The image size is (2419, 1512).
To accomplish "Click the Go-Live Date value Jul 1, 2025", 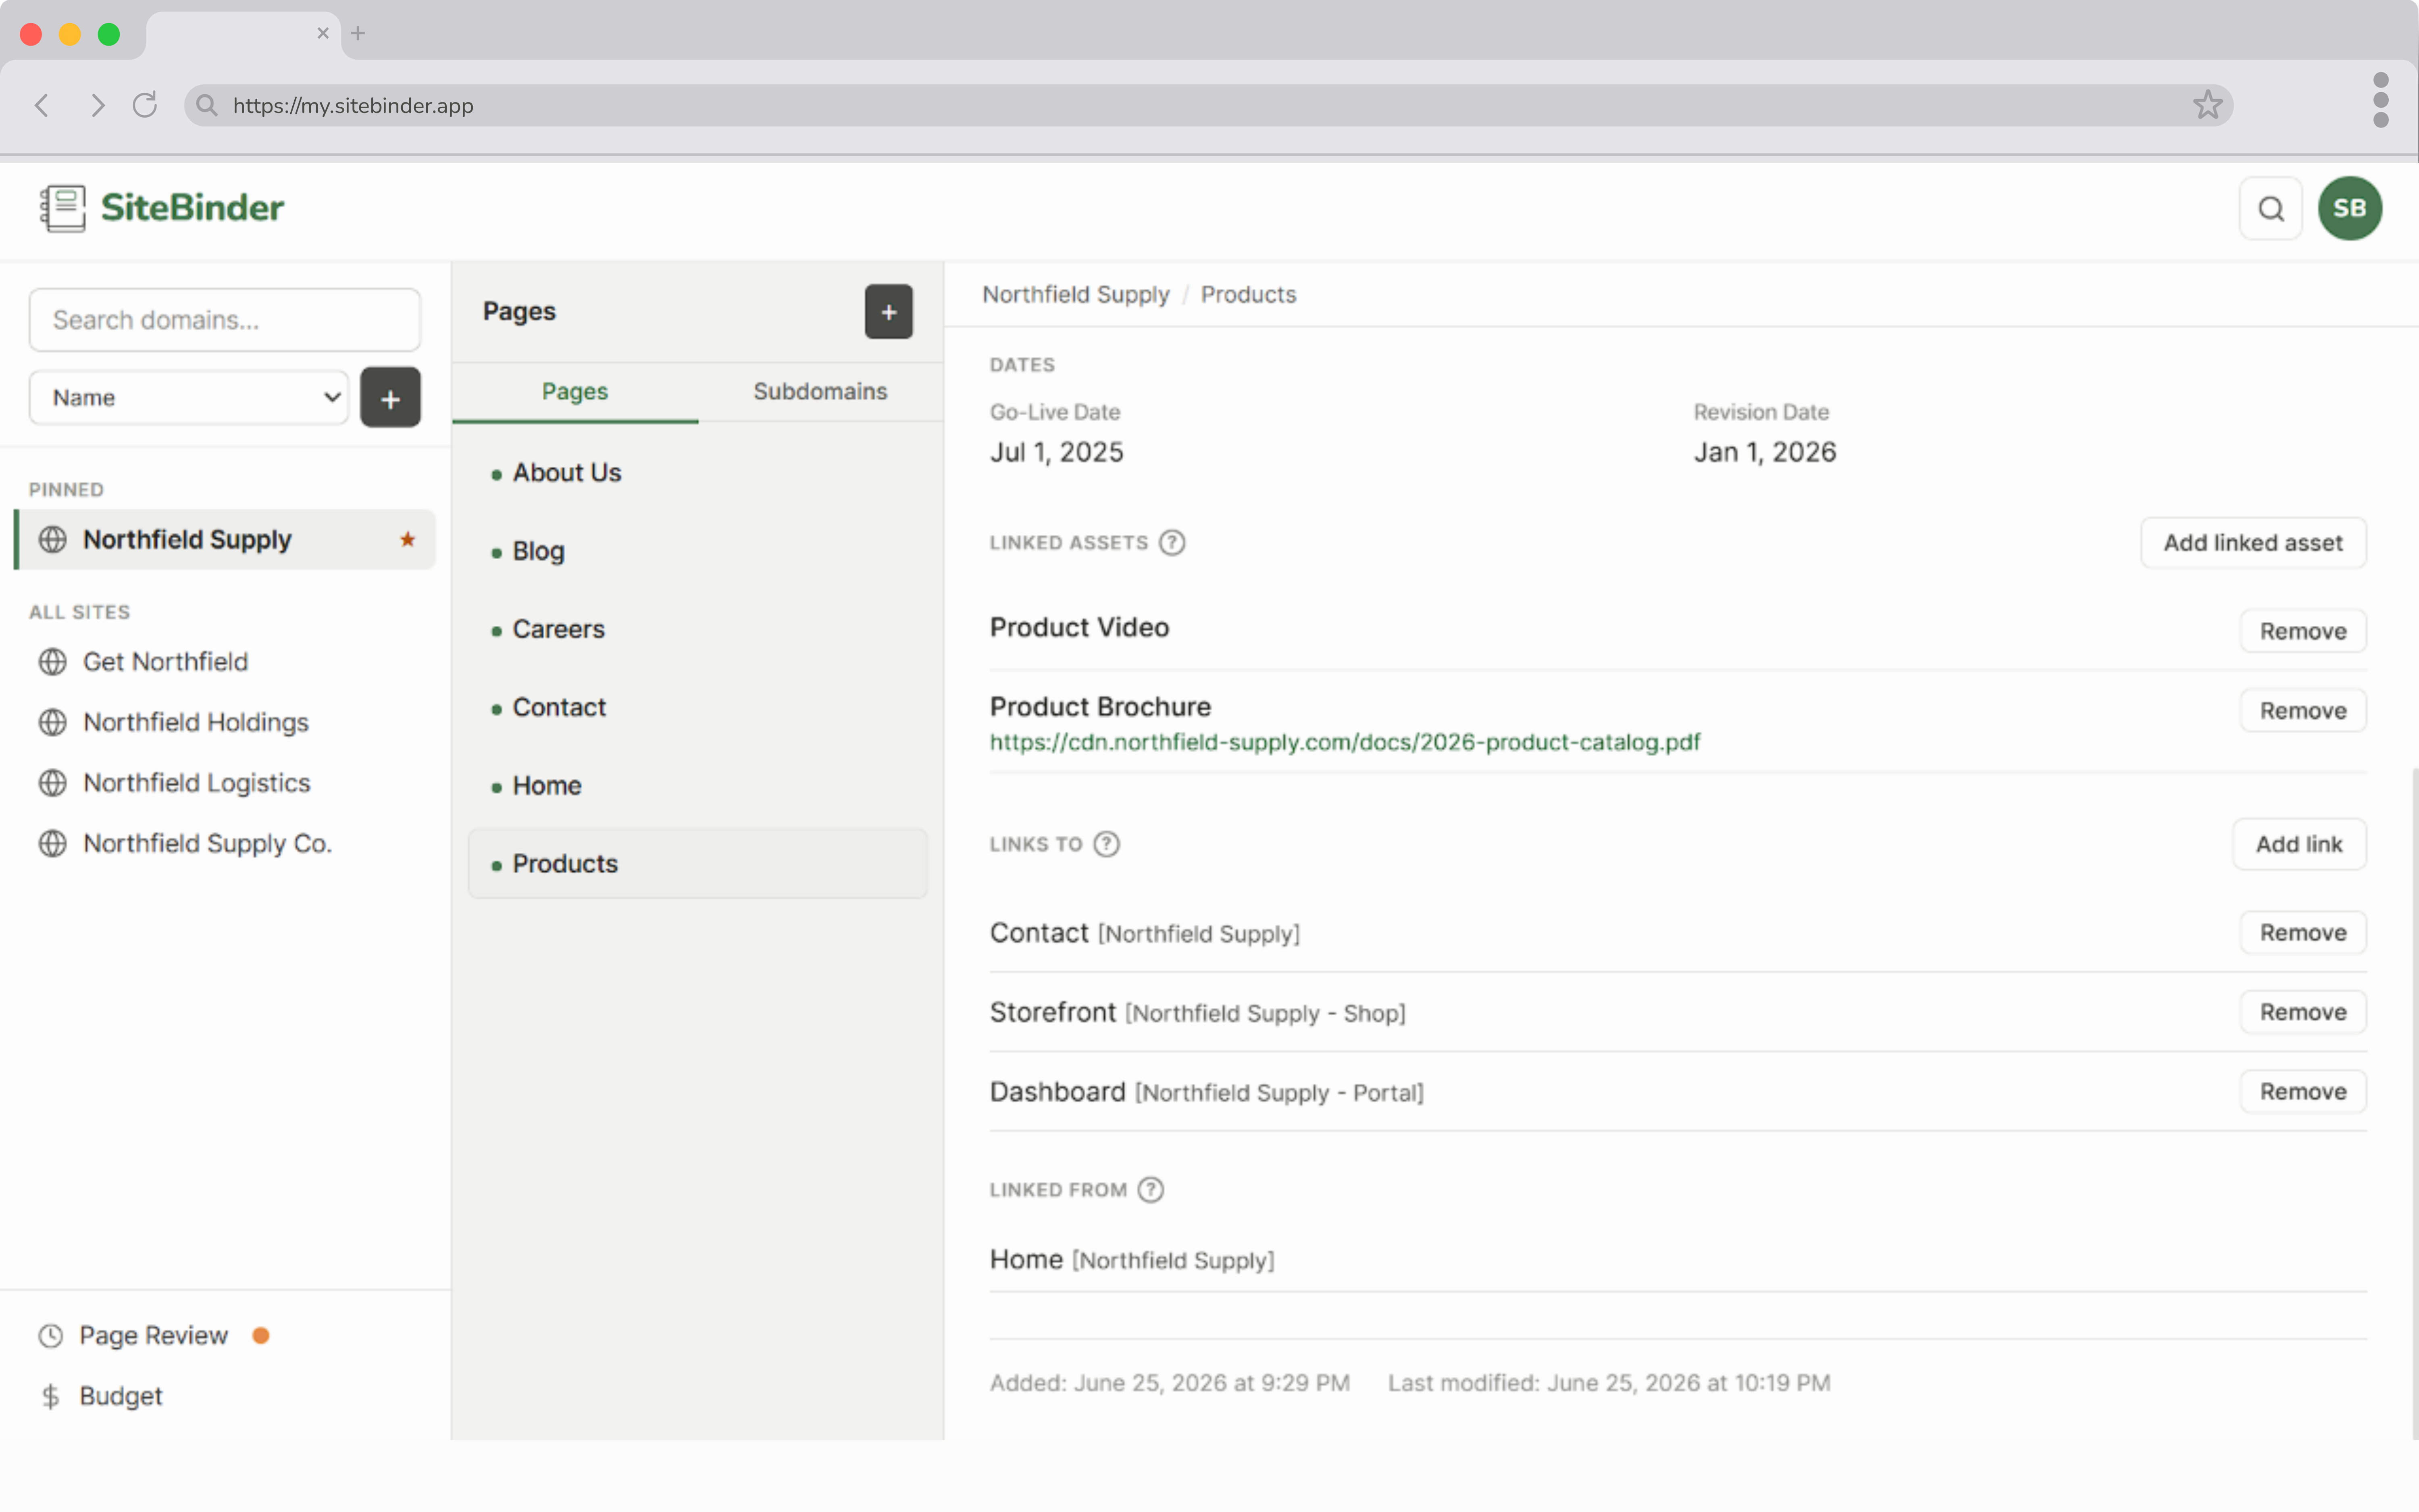I will 1057,453.
